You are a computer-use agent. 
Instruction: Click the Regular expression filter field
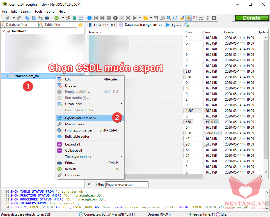coord(127,184)
